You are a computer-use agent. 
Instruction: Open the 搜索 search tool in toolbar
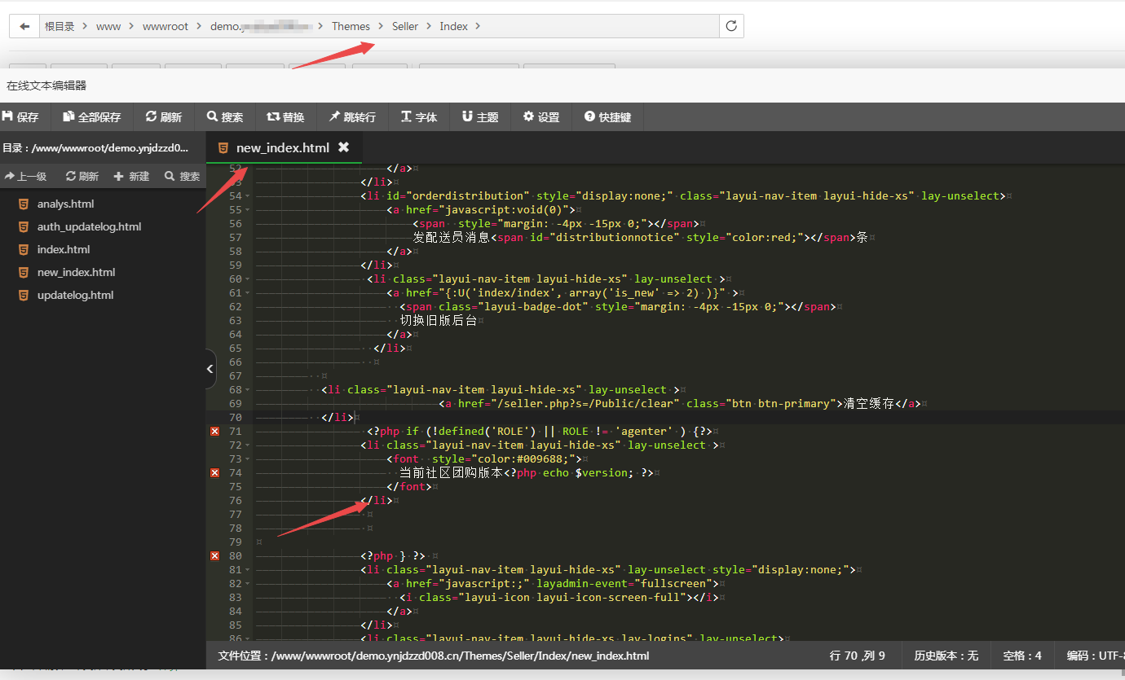pyautogui.click(x=225, y=117)
